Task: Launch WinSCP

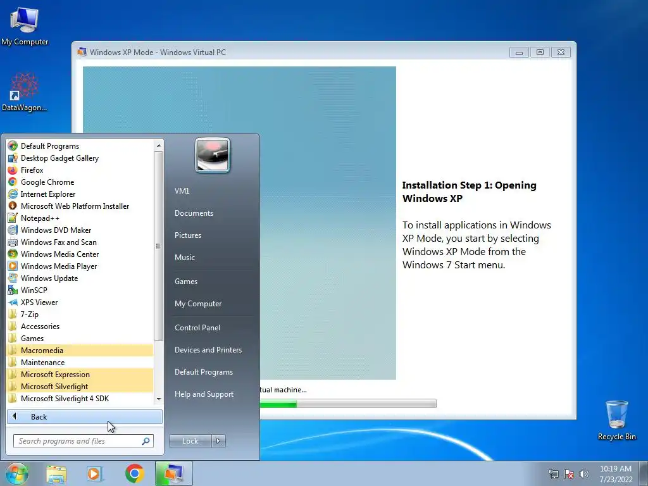Action: tap(80, 290)
